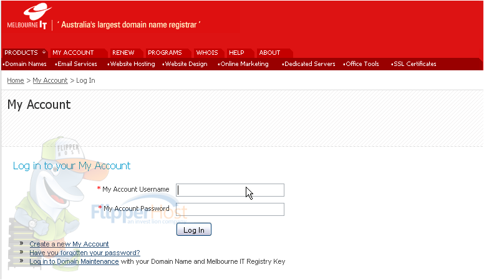Click the Log In button
This screenshot has width=484, height=280.
coord(194,230)
